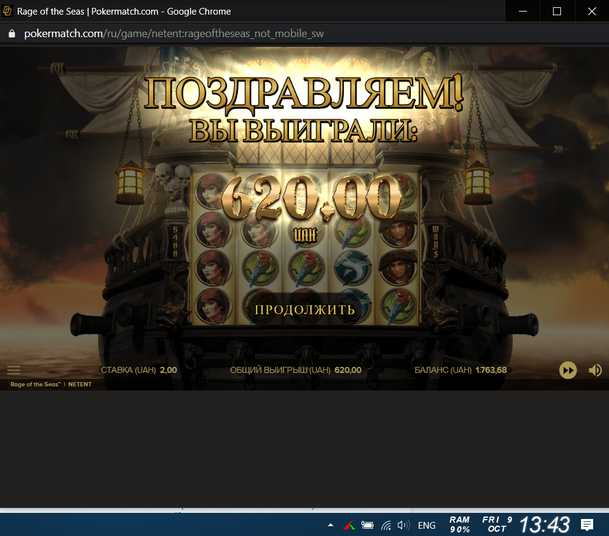Click the pokermatch.com URL in address bar
Screen dimensions: 609x536
pos(173,33)
